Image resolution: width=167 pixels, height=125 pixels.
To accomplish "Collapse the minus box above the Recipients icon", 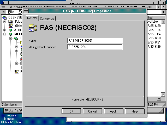I will point(16,63).
